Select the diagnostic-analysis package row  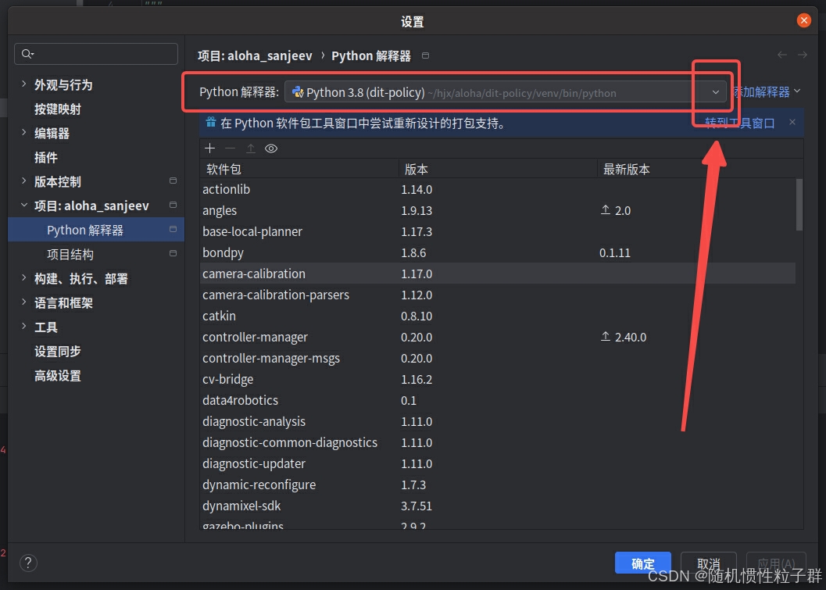[x=497, y=421]
